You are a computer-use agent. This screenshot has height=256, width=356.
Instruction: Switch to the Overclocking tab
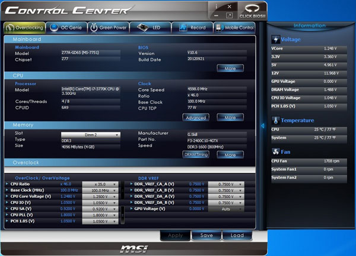pyautogui.click(x=24, y=28)
